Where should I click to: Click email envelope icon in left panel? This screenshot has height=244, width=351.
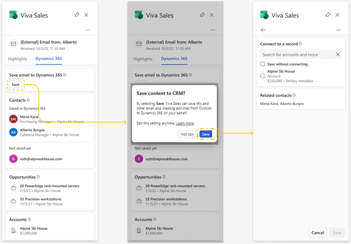coord(14,44)
